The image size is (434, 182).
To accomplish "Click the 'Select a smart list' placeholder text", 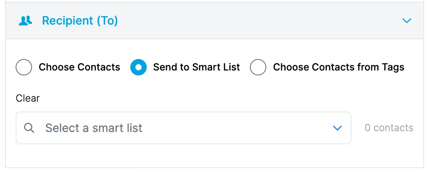I will (94, 128).
